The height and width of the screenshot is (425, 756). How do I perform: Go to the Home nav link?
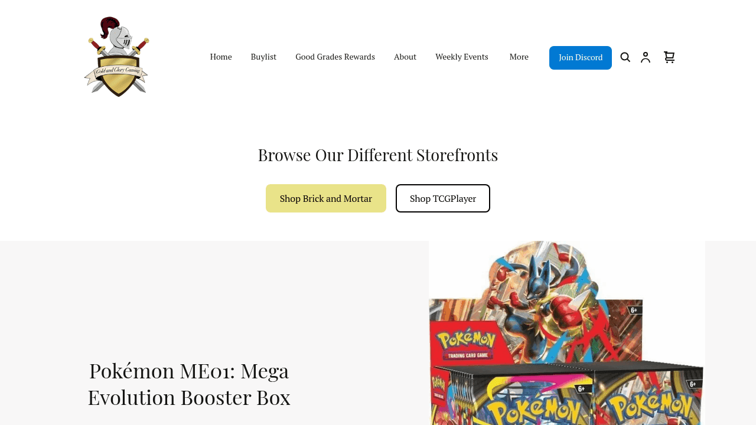(x=221, y=57)
